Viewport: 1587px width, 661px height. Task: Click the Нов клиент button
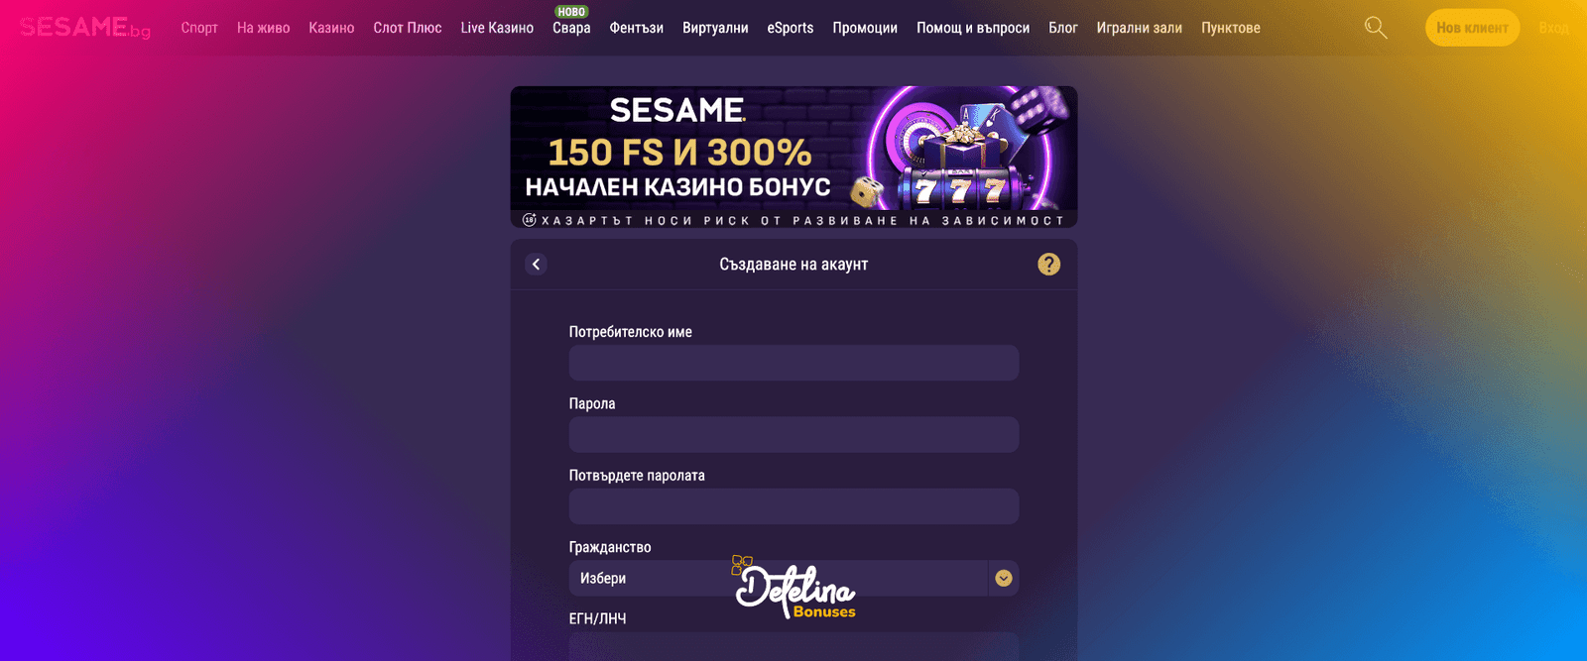[x=1472, y=28]
